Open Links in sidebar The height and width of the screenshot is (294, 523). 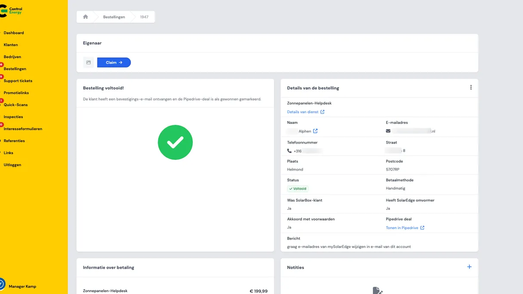(x=9, y=153)
